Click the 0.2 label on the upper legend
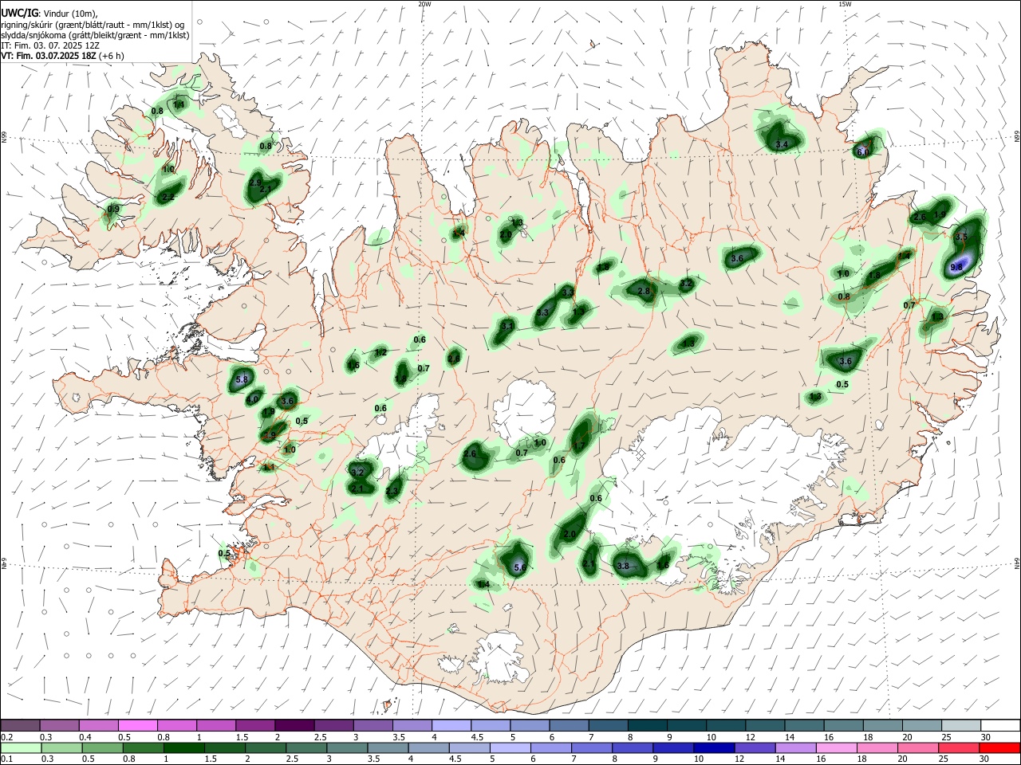 click(6, 736)
